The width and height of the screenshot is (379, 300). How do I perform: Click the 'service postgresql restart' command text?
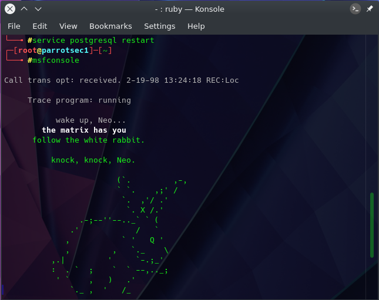point(93,41)
